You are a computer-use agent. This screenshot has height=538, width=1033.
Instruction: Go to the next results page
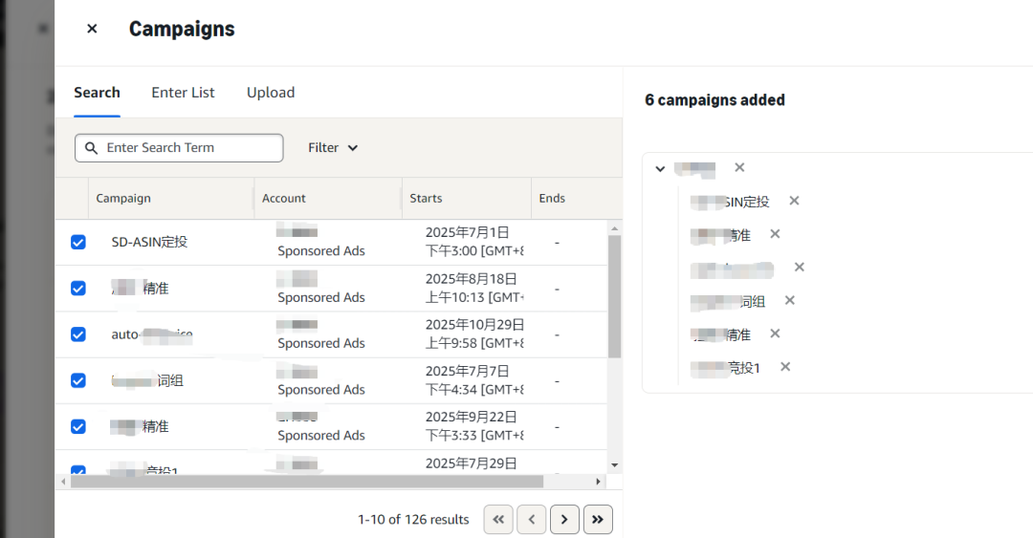[x=564, y=519]
